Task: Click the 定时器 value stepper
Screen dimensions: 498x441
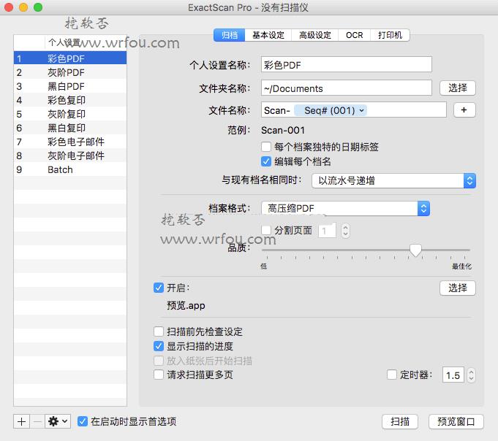Action: click(x=472, y=375)
